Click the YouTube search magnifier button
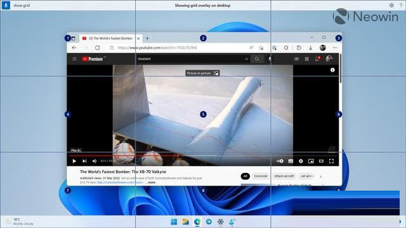 pos(256,59)
